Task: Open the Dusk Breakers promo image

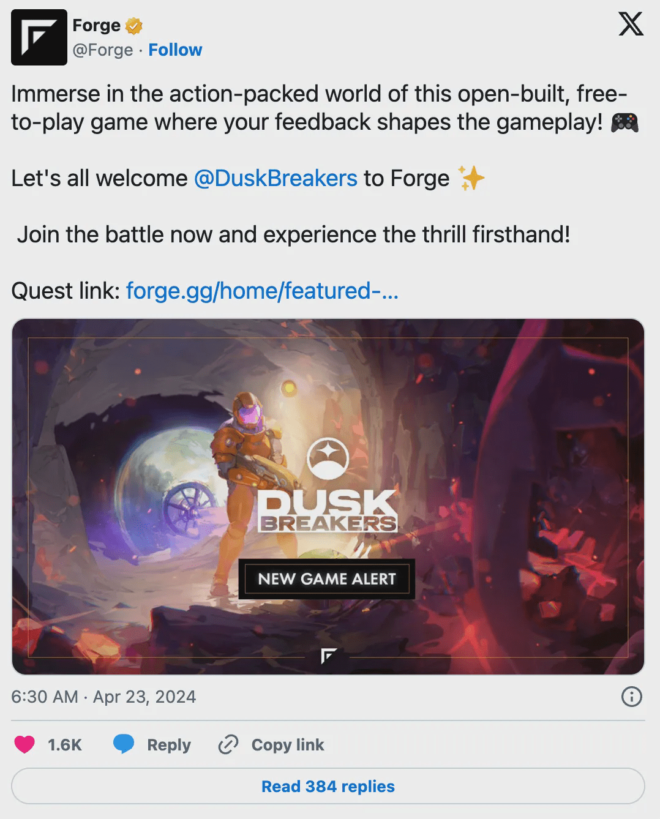Action: 328,496
